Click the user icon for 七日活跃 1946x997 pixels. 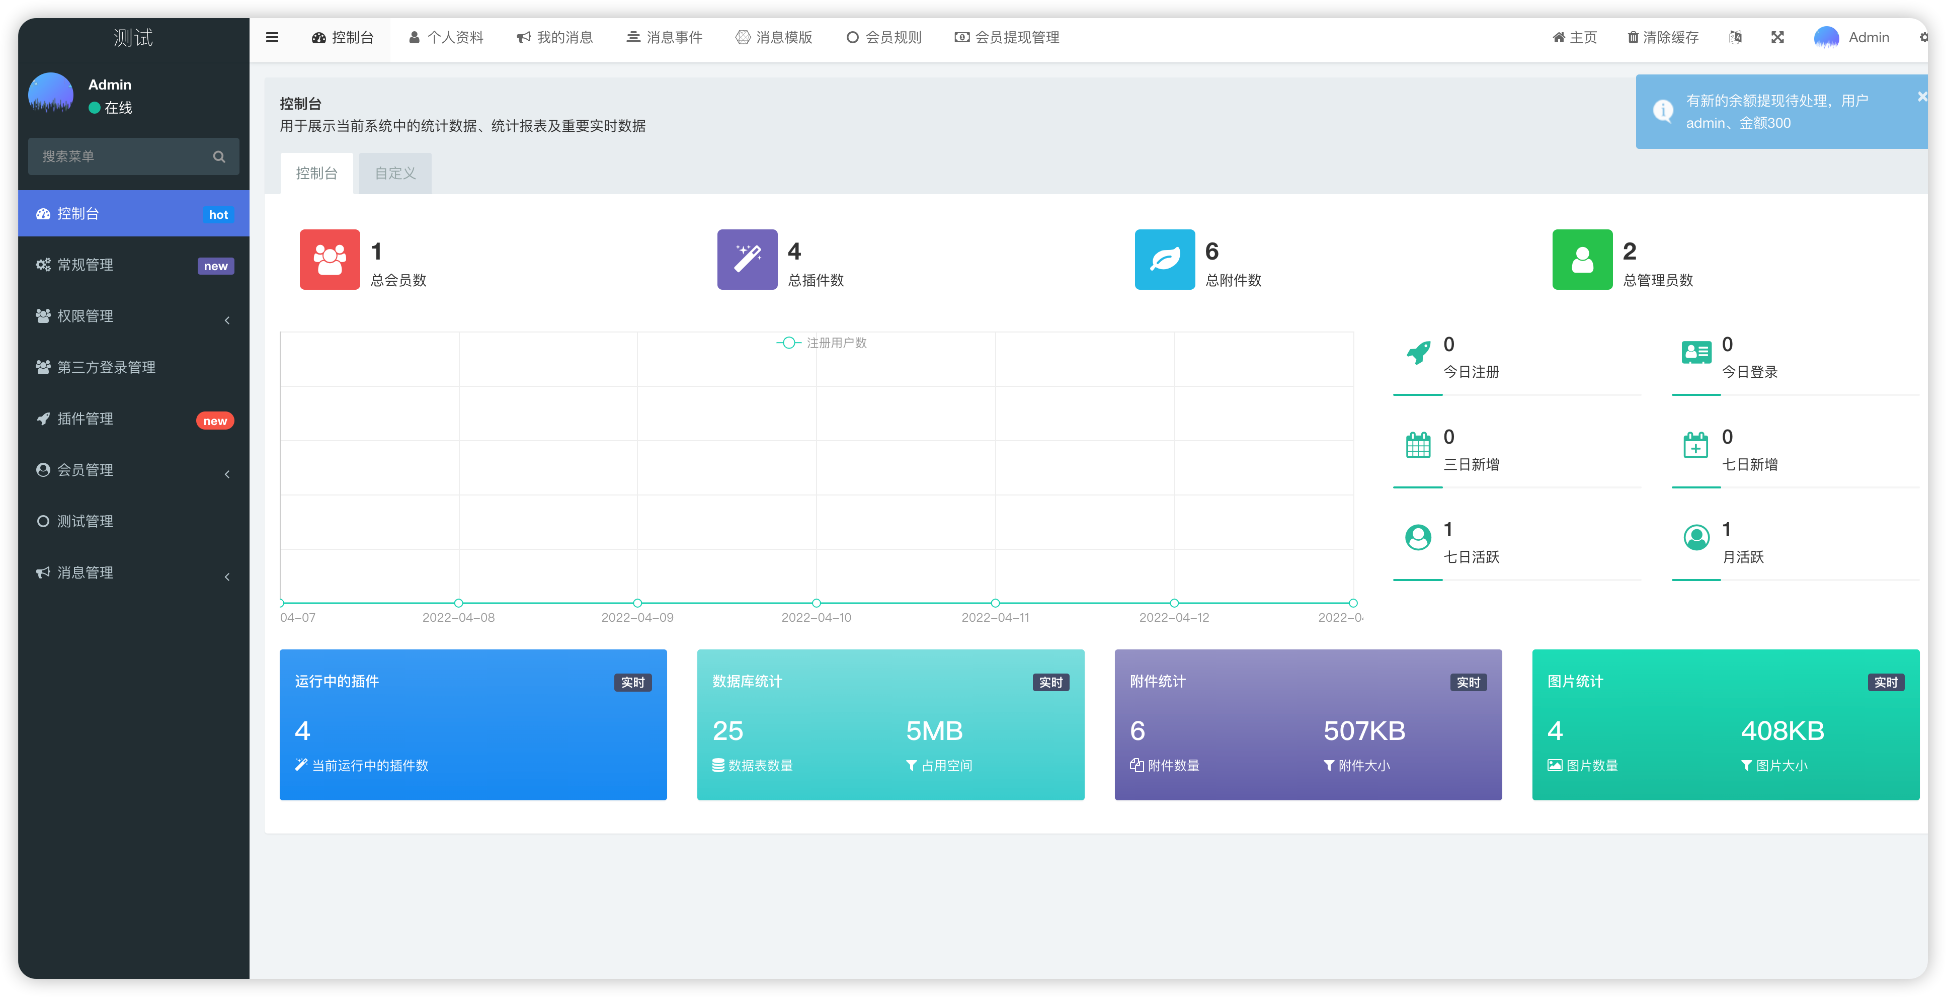(1418, 537)
